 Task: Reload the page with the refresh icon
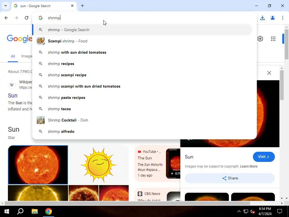pyautogui.click(x=27, y=18)
